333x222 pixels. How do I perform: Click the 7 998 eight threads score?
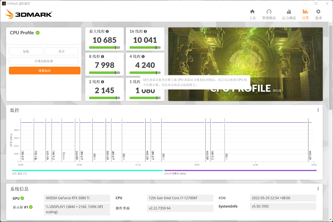[x=104, y=65]
